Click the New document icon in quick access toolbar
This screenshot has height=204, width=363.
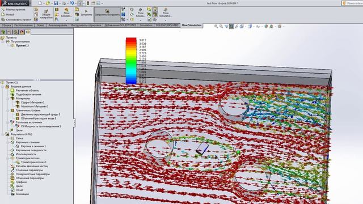(40, 3)
